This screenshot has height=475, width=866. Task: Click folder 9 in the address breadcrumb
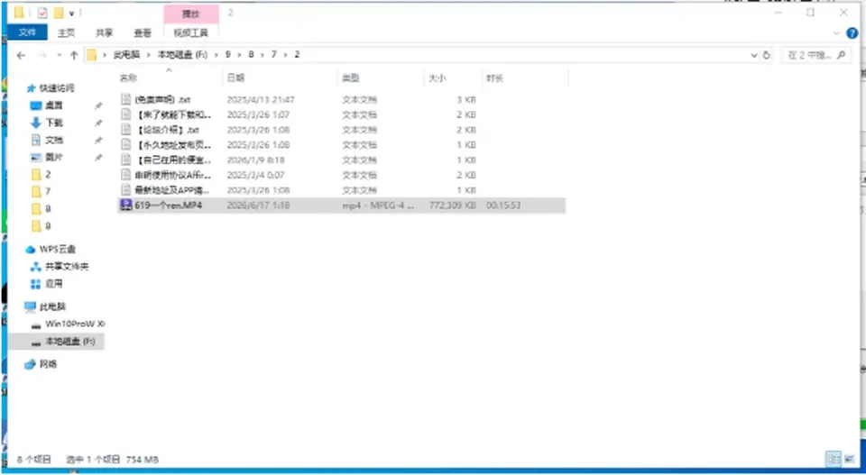coord(227,55)
